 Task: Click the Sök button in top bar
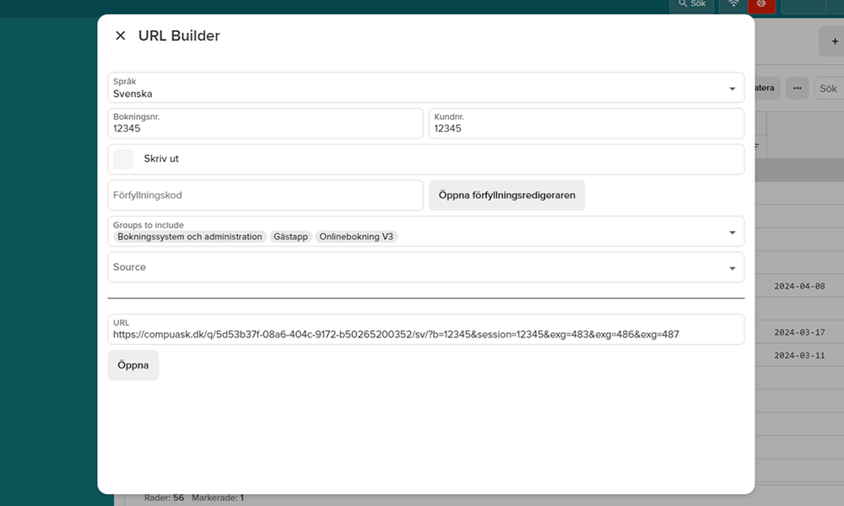pyautogui.click(x=692, y=4)
